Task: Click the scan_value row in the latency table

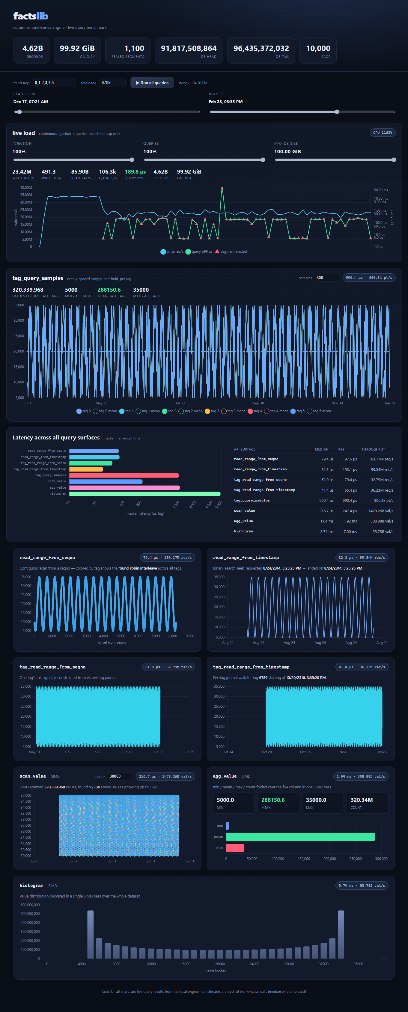Action: pyautogui.click(x=313, y=511)
